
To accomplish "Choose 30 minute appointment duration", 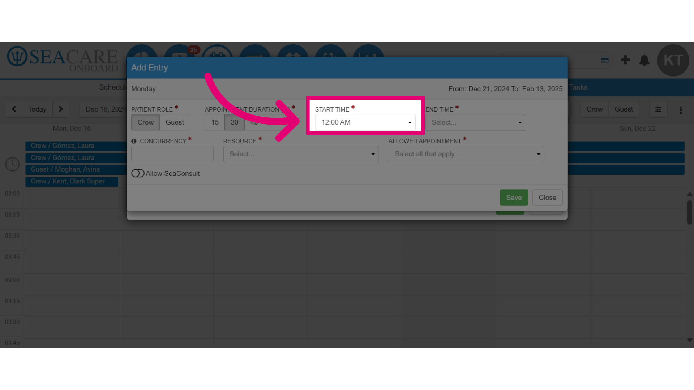I will [234, 122].
